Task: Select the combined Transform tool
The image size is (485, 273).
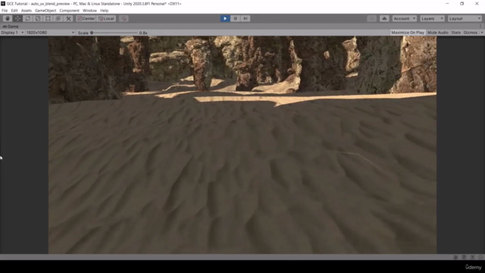Action: point(58,18)
